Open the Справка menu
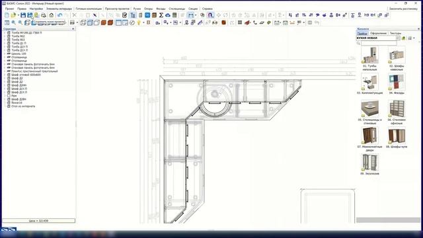Screen dimensions: 423x238 pos(207,9)
